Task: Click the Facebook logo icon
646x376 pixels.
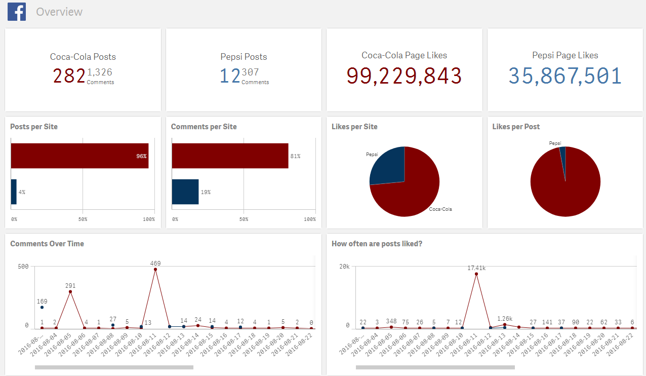Action: coord(17,12)
